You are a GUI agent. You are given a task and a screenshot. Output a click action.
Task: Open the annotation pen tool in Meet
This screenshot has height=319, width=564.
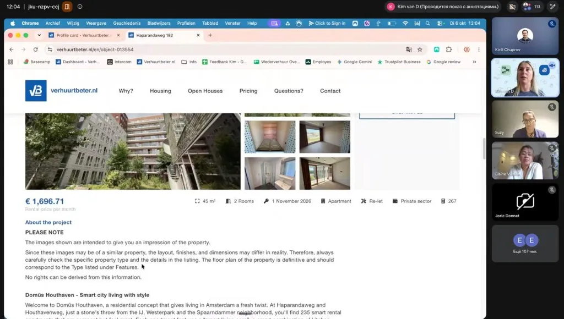(552, 7)
